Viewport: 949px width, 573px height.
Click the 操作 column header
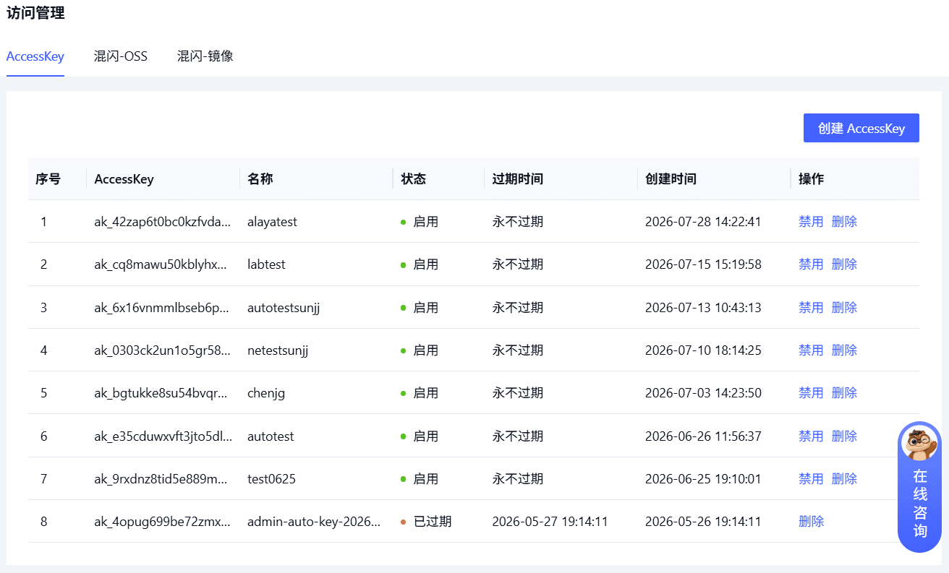pyautogui.click(x=811, y=179)
